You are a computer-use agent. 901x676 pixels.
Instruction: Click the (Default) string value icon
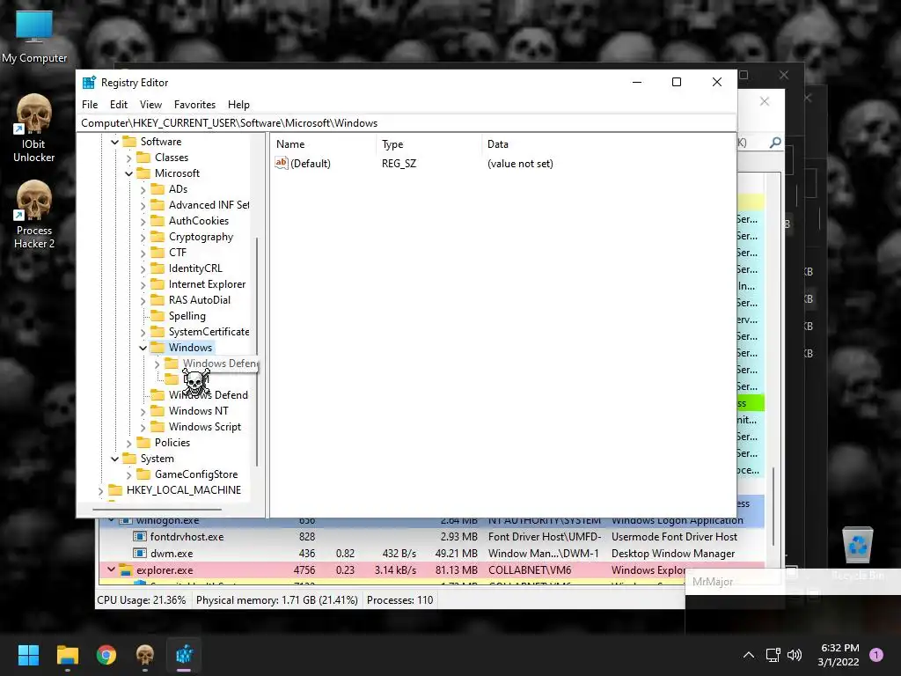click(281, 163)
